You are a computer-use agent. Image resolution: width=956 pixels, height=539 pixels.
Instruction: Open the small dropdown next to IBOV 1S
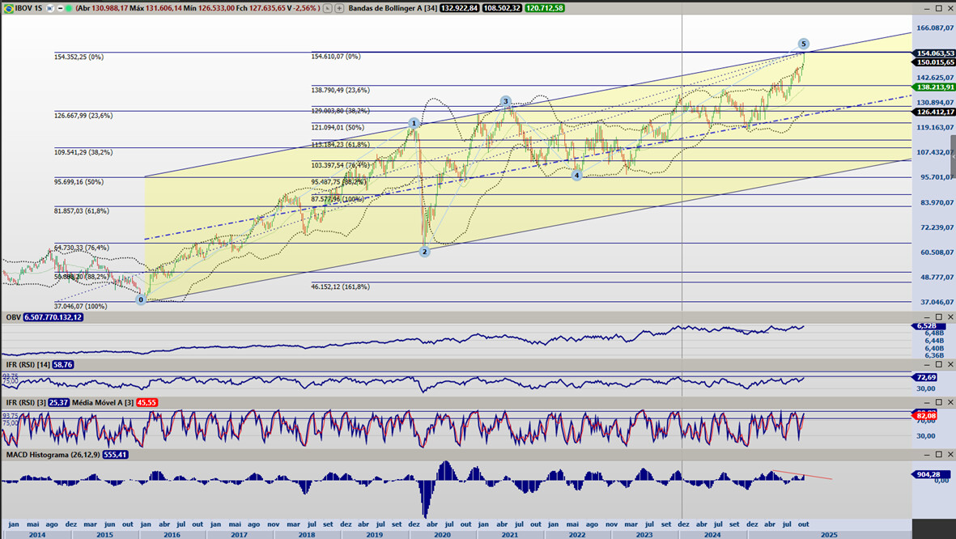(49, 8)
